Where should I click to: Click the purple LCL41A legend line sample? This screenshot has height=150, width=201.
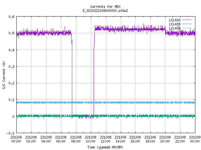(187, 20)
